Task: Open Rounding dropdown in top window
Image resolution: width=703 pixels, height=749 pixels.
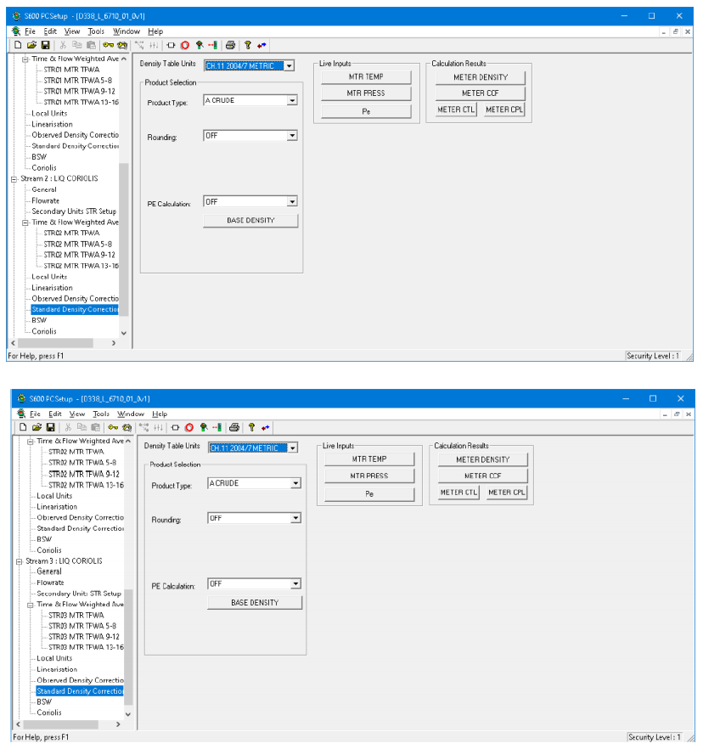Action: [x=292, y=136]
